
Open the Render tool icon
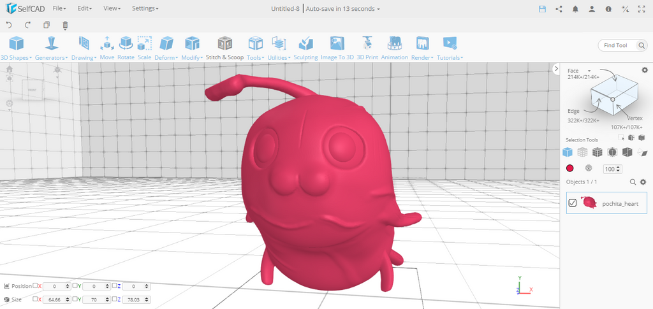[422, 43]
